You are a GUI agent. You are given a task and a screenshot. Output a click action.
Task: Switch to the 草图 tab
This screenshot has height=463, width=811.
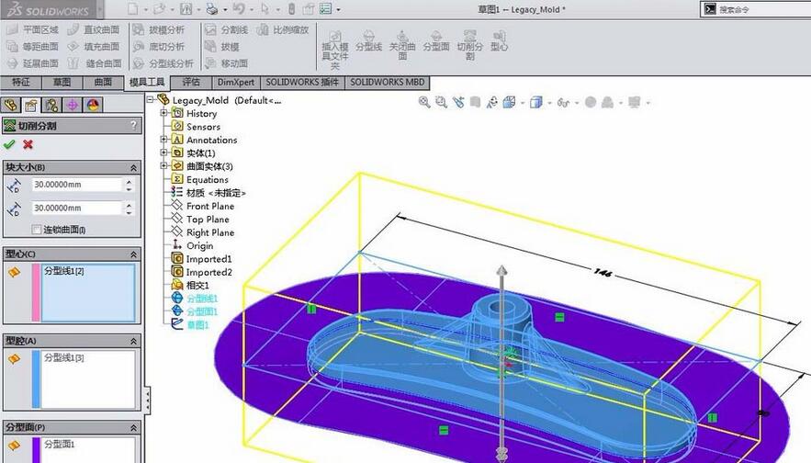[x=62, y=83]
